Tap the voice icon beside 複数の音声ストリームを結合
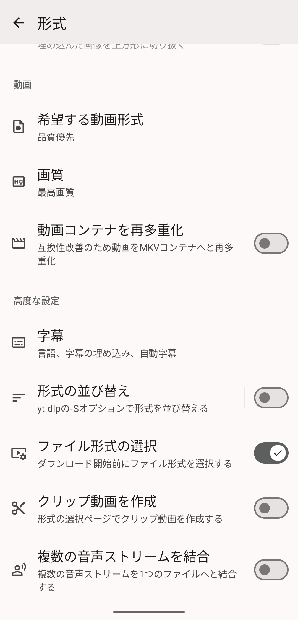 pos(19,570)
